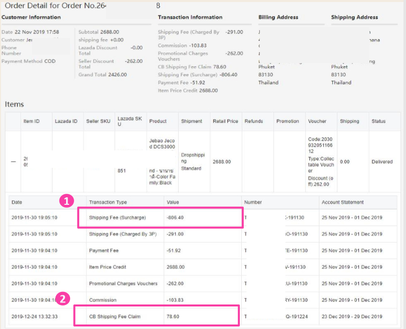The height and width of the screenshot is (329, 406).
Task: Select CB Shipping Fee Claim transaction cell
Action: (115, 316)
